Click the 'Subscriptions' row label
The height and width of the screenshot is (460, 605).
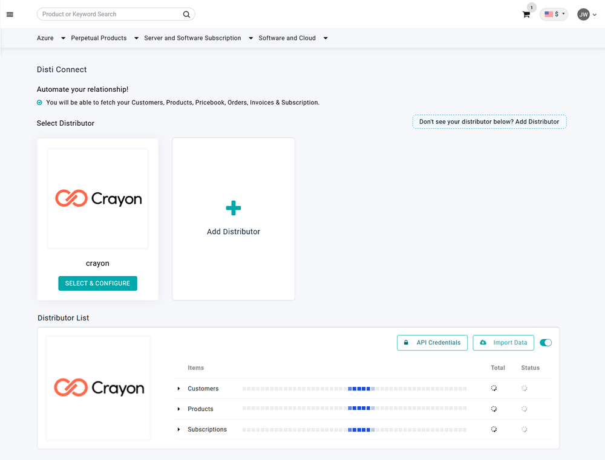point(207,430)
